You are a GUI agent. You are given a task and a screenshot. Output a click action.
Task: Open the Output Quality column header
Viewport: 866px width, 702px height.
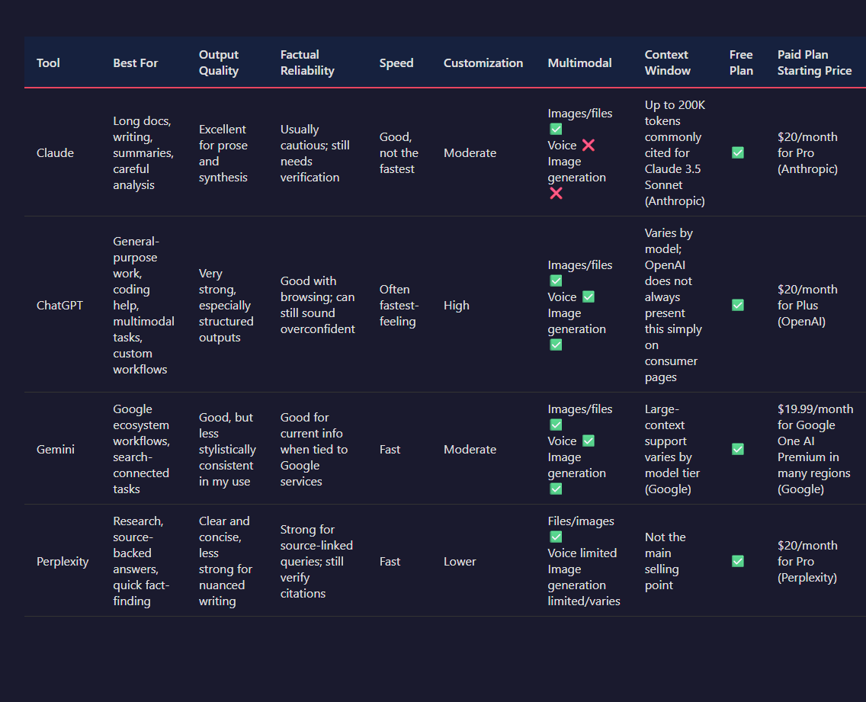click(219, 63)
